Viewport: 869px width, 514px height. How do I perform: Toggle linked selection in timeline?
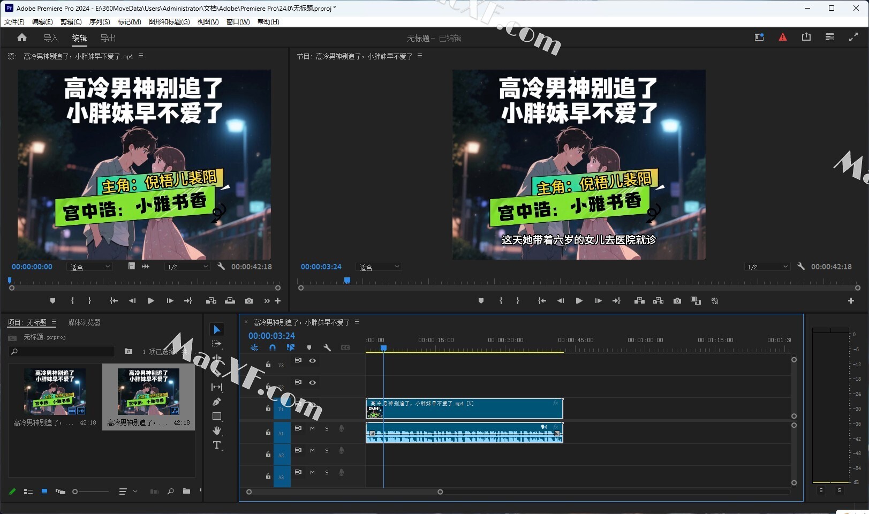coord(291,347)
